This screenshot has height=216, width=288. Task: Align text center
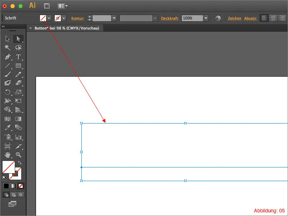coord(273,18)
